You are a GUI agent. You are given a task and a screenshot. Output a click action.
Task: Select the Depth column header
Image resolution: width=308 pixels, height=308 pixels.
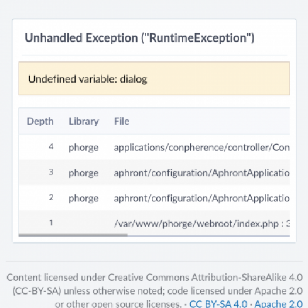coord(40,121)
